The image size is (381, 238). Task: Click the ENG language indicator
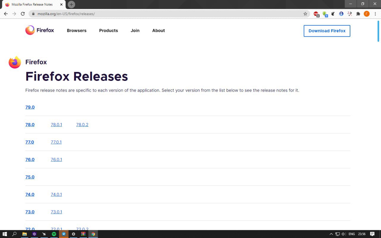[352, 234]
